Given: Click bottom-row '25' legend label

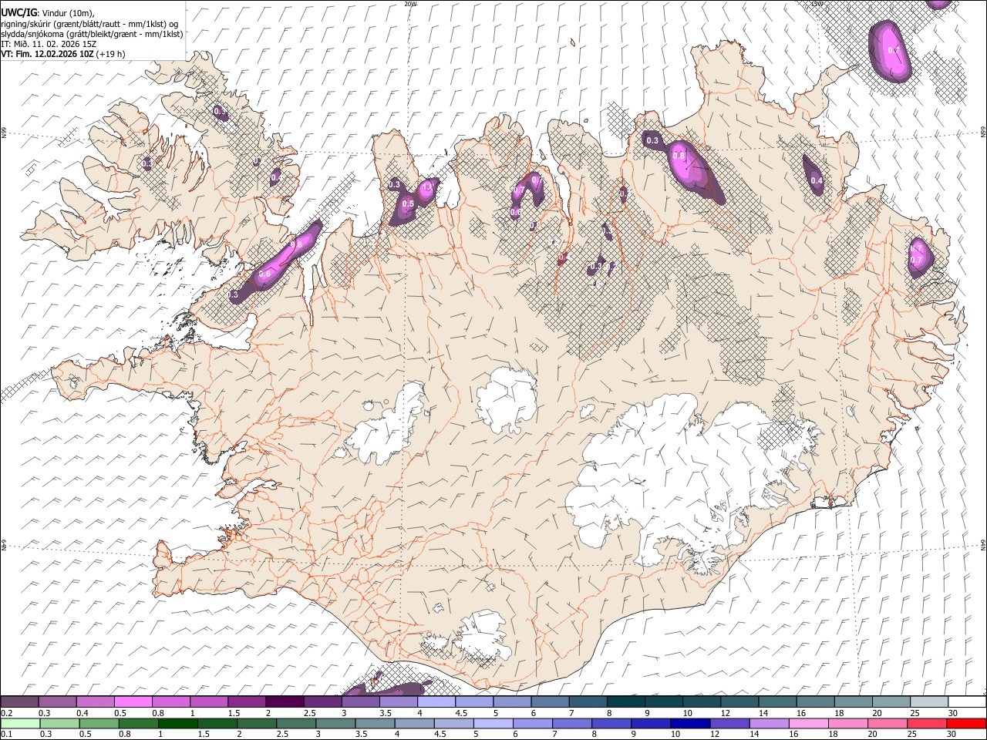Looking at the screenshot, I should [912, 734].
